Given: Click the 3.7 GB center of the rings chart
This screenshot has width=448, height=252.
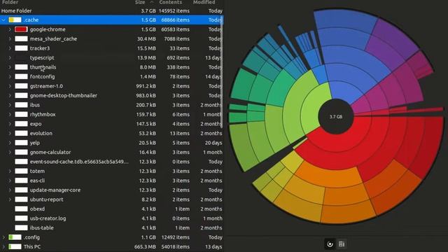Looking at the screenshot, I should (x=336, y=117).
